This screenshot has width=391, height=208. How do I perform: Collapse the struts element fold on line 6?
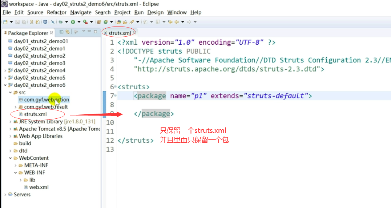(115, 86)
